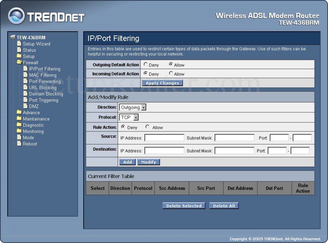This screenshot has height=243, width=328.
Task: Click the Apply Changes button
Action: (162, 83)
